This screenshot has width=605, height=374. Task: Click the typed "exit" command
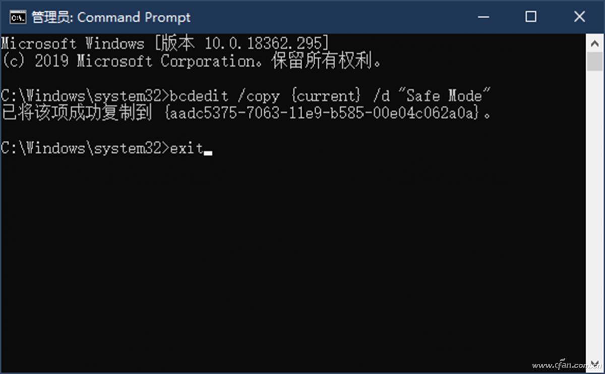pyautogui.click(x=187, y=148)
